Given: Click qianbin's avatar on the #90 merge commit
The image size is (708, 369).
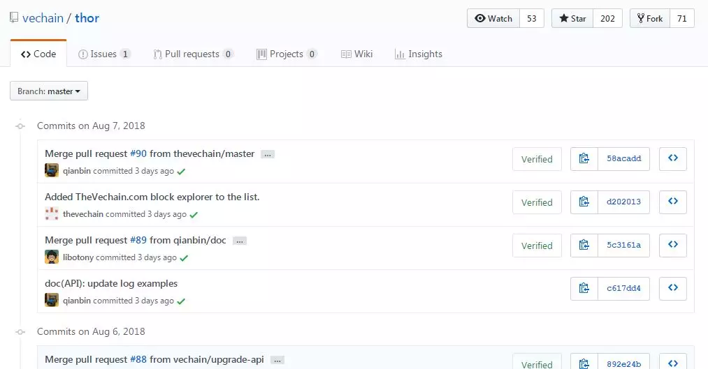Looking at the screenshot, I should 52,170.
